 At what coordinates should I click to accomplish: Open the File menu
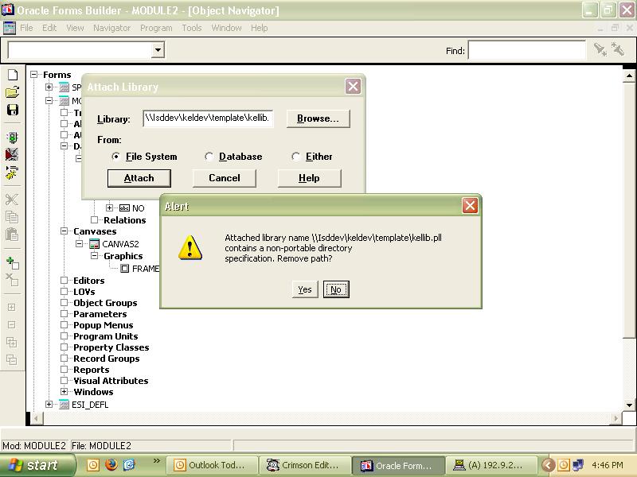pos(26,28)
